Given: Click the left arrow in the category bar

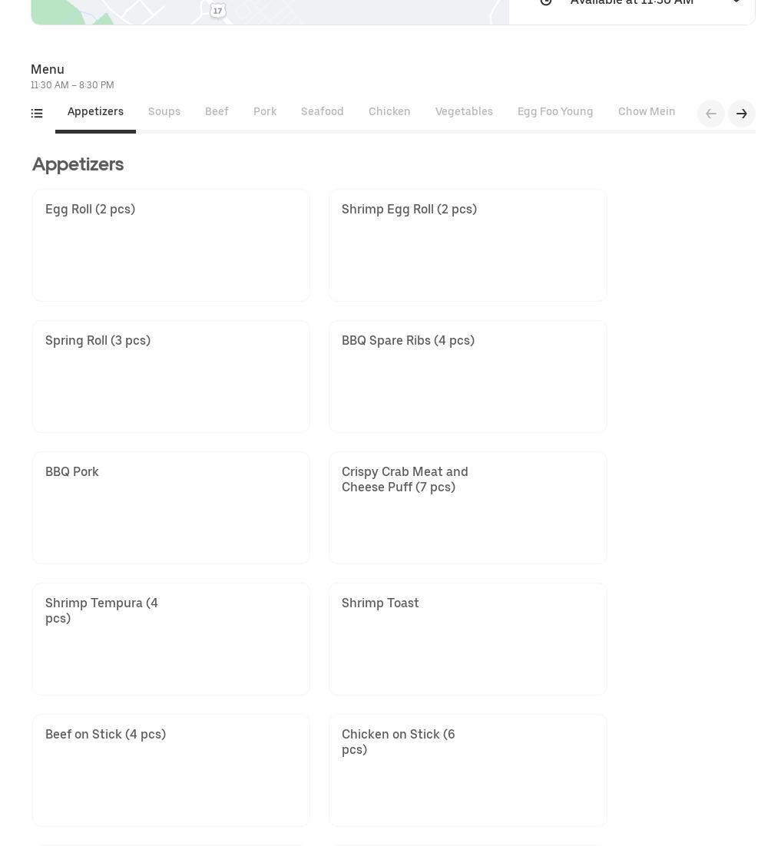Looking at the screenshot, I should point(710,114).
